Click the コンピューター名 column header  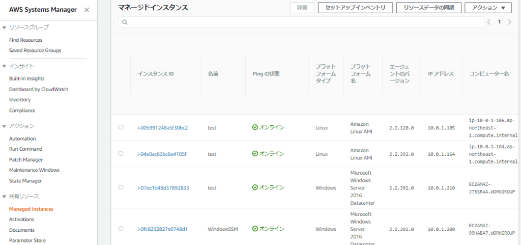(489, 74)
